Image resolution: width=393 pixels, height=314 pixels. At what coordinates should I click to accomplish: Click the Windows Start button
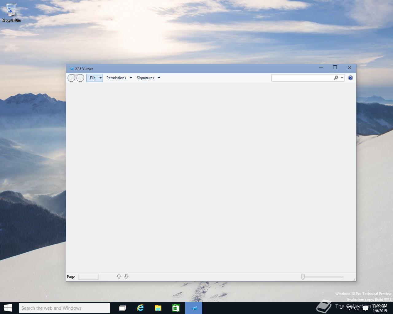[x=8, y=308]
